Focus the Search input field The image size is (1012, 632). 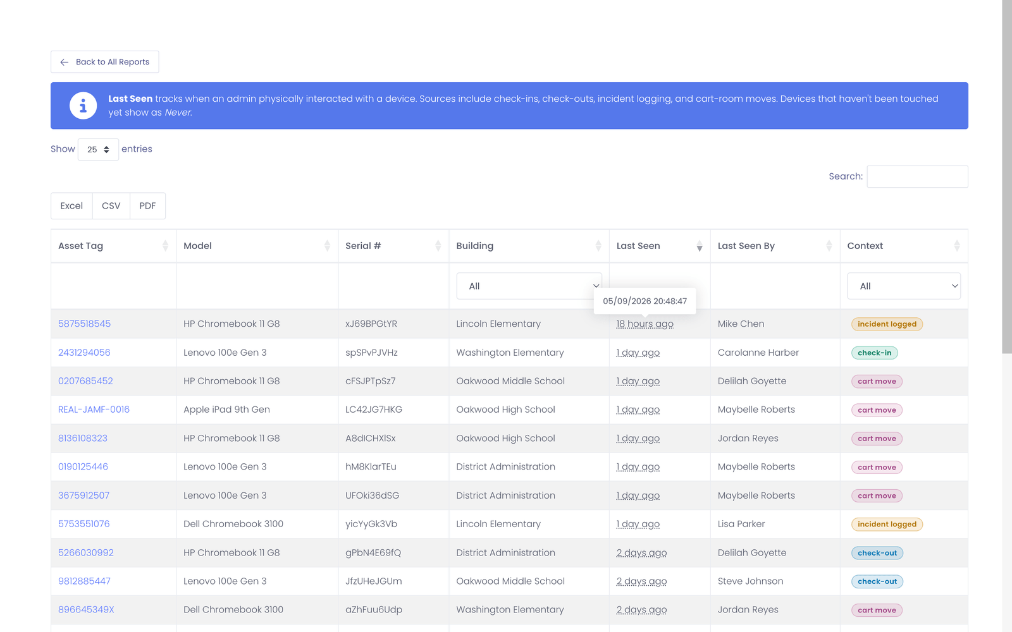(917, 176)
